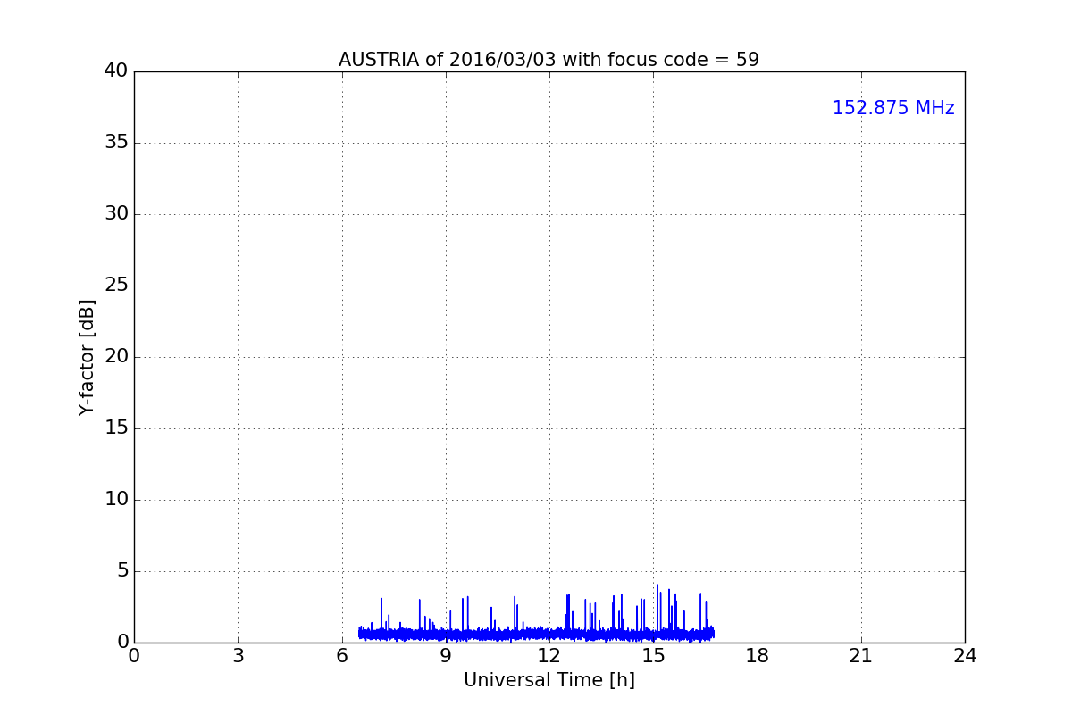The image size is (1072, 714).
Task: Click the Y-factor [dB] axis label
Action: pyautogui.click(x=87, y=357)
